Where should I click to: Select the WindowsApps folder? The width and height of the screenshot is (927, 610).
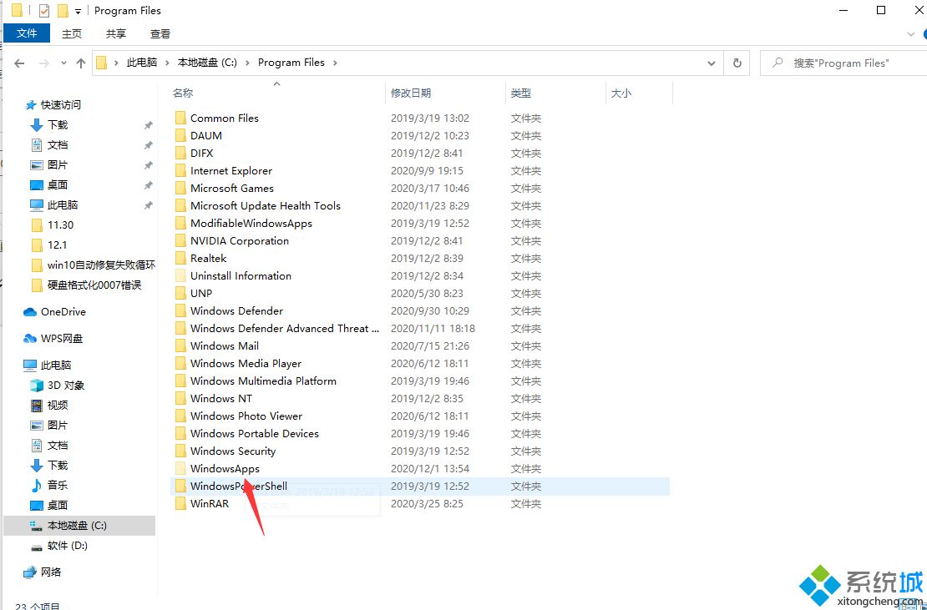pyautogui.click(x=224, y=468)
